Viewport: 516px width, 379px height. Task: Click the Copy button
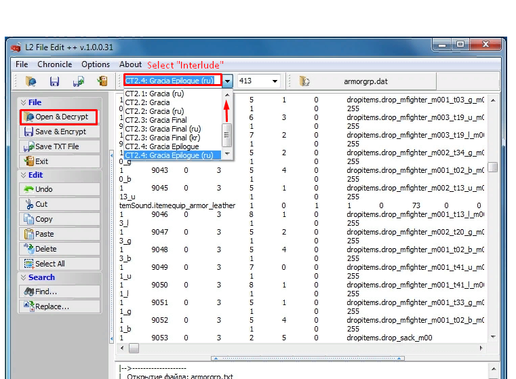(x=60, y=219)
